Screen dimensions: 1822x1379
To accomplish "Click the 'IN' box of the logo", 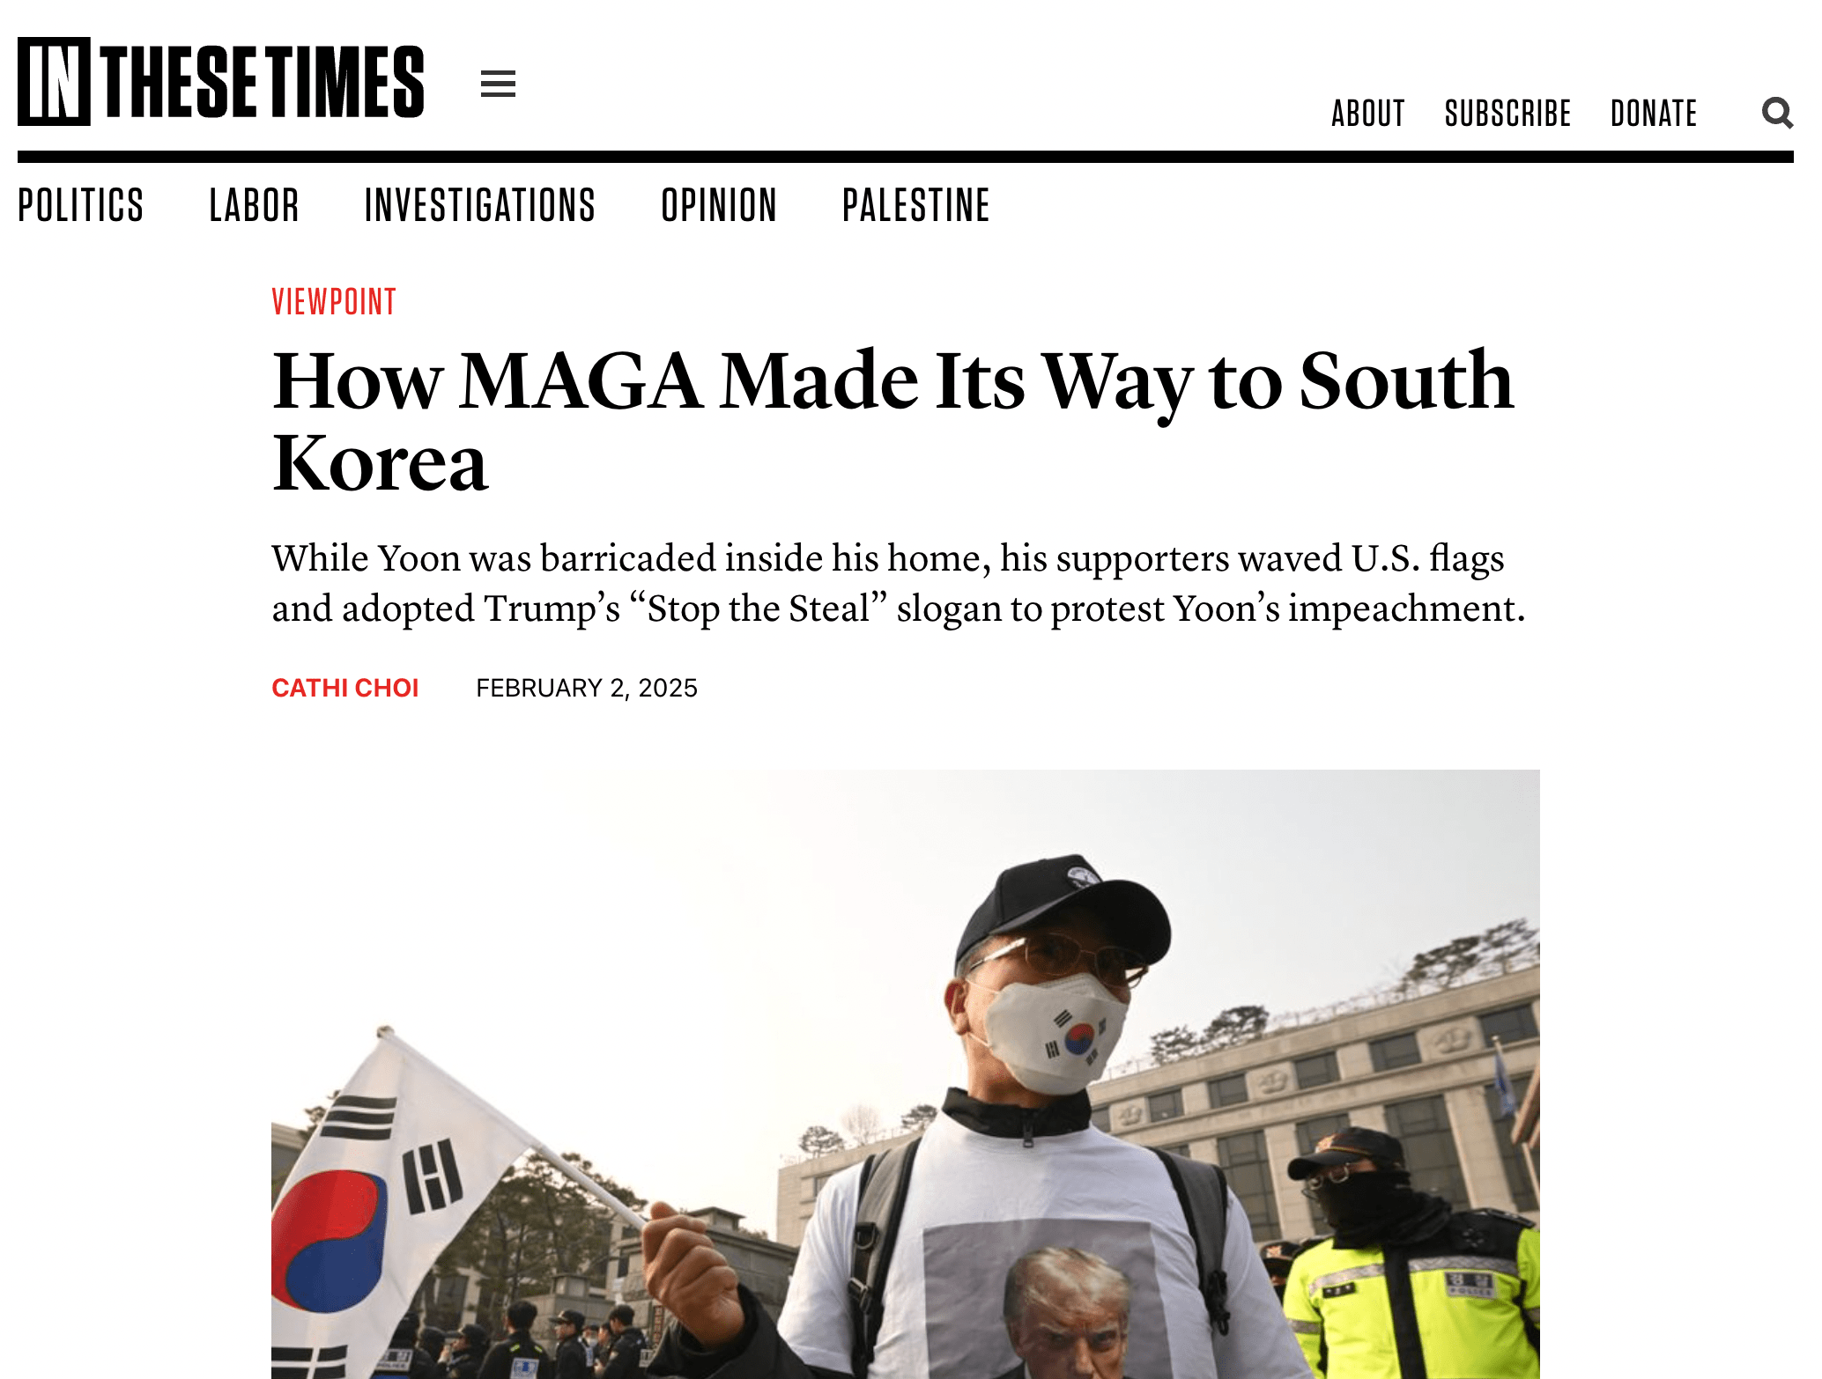I will 54,82.
